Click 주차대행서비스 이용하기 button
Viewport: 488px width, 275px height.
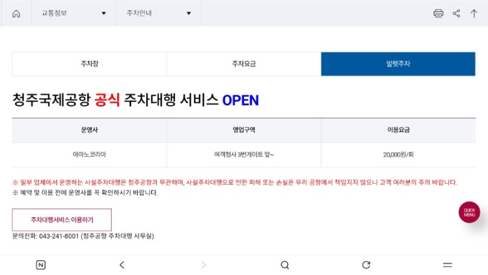coord(62,220)
